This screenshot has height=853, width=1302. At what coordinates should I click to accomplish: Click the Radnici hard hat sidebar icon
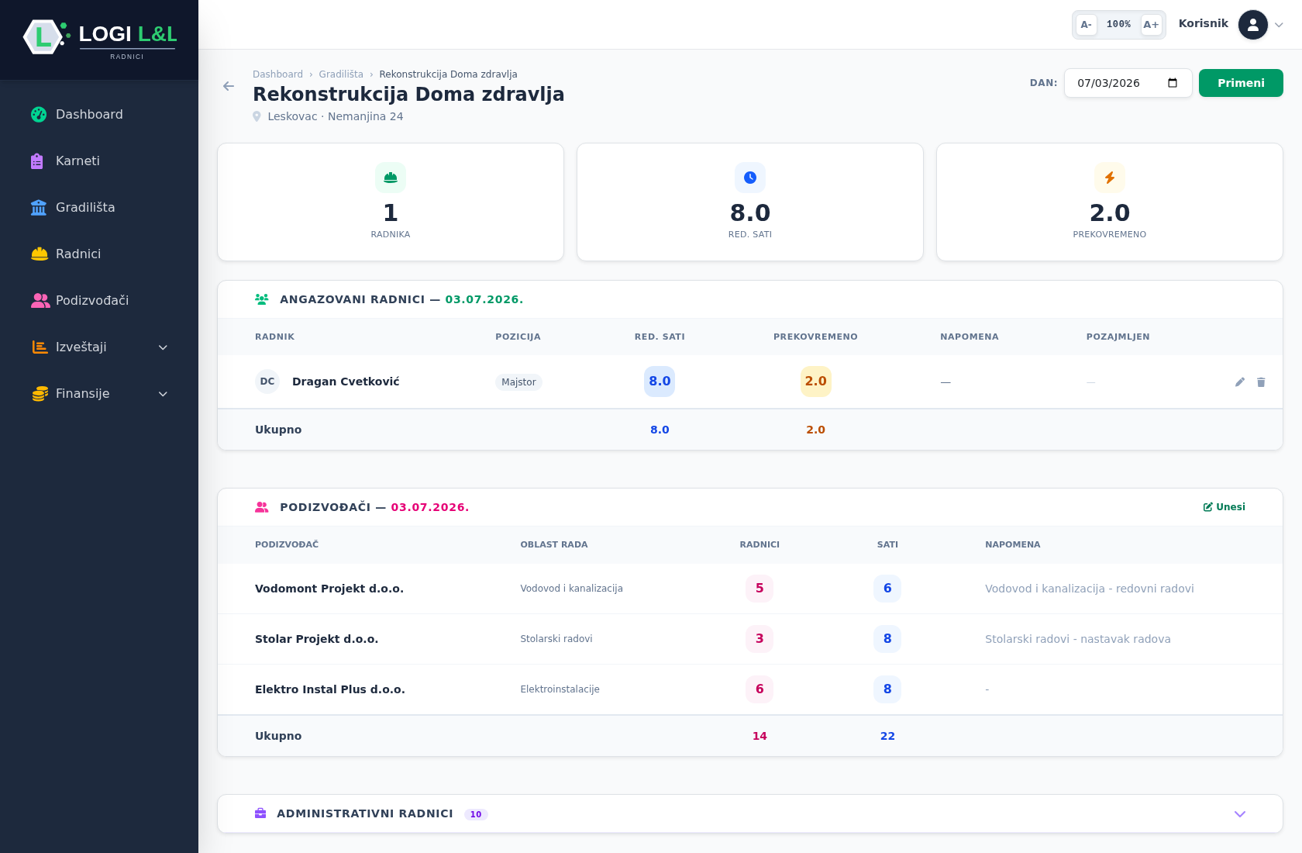[x=39, y=254]
